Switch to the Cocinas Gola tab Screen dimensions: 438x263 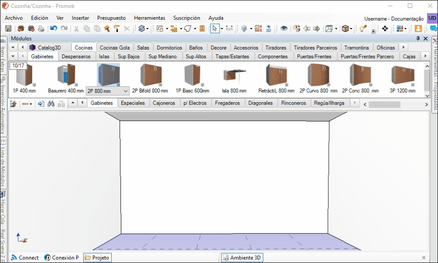click(115, 47)
